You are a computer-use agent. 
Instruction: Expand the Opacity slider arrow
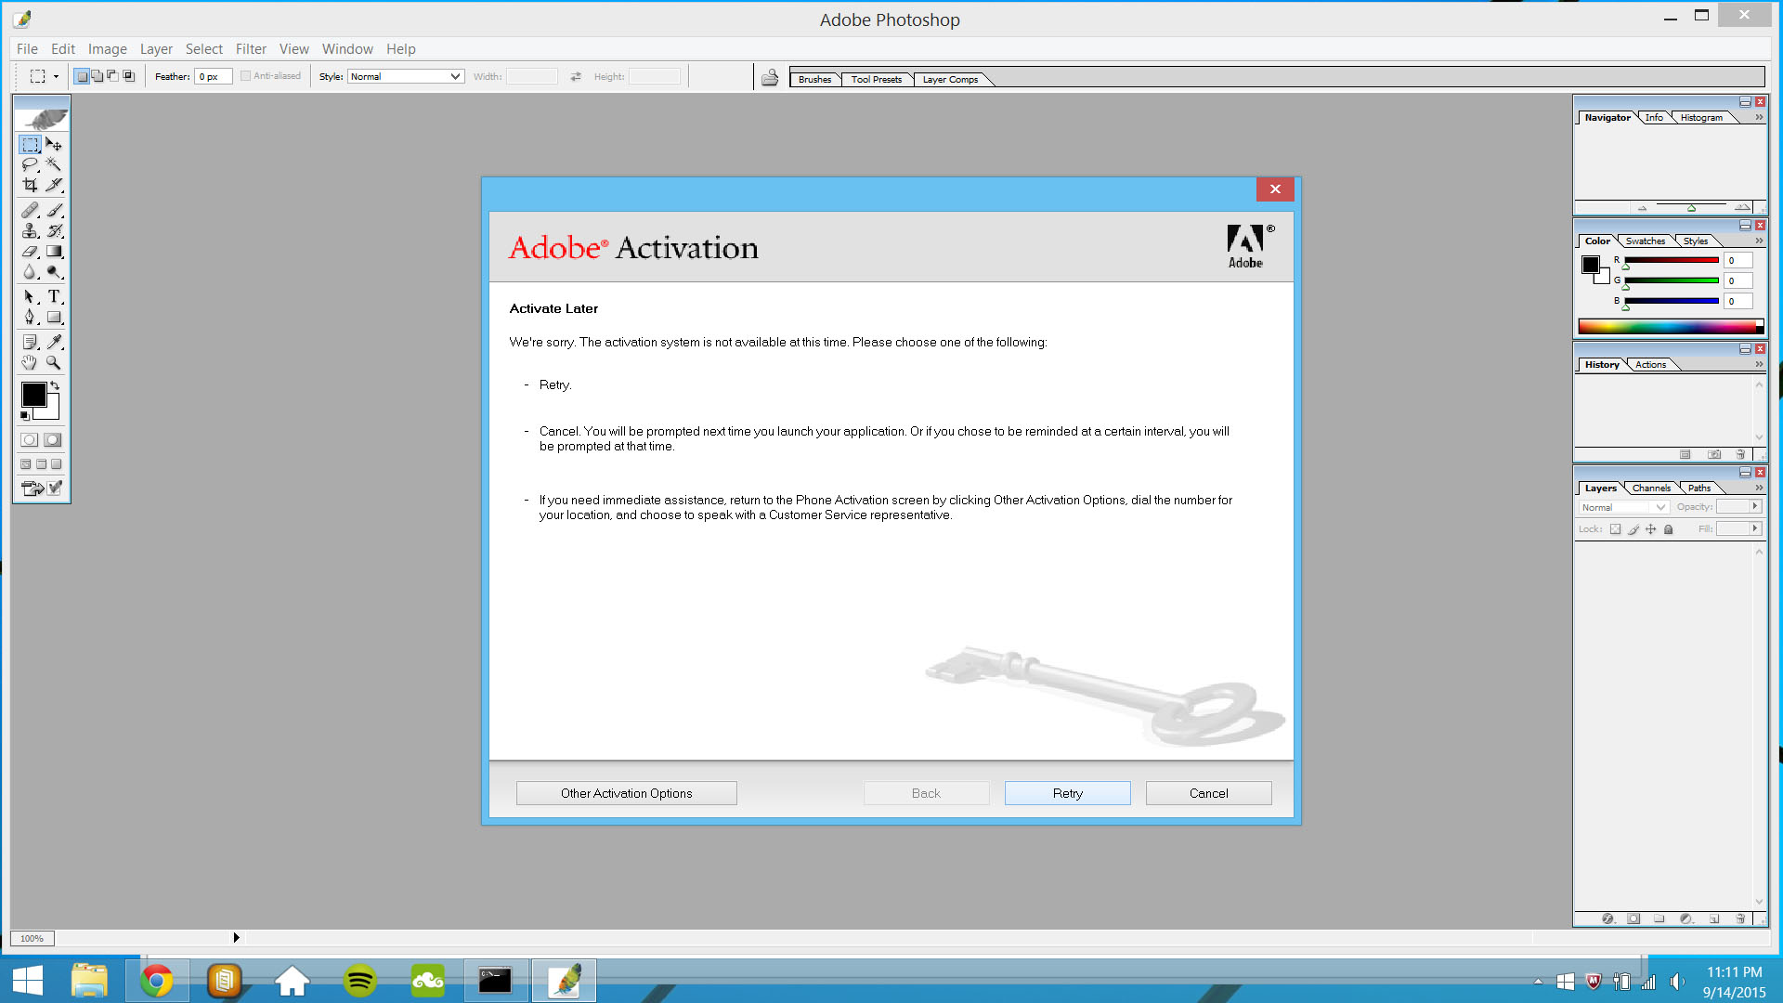[x=1754, y=506]
